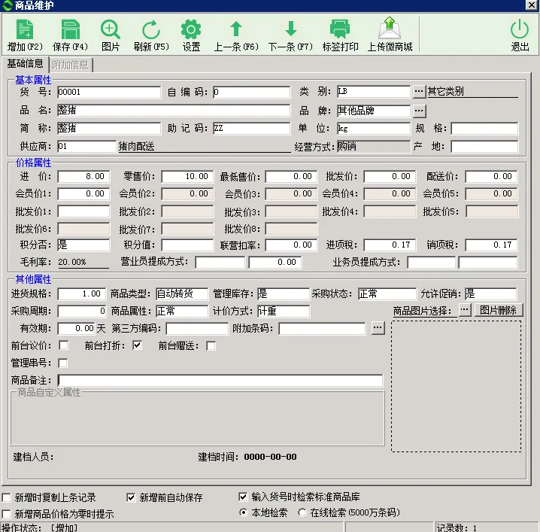Switch to the 附加信息 tab
The image size is (540, 532).
tap(71, 65)
